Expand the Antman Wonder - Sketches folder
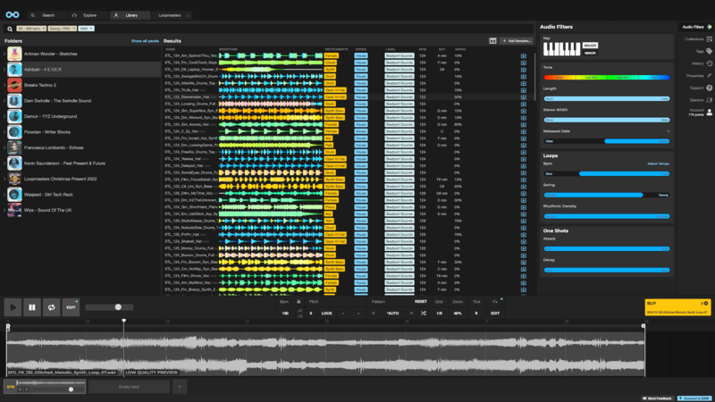 coord(3,54)
